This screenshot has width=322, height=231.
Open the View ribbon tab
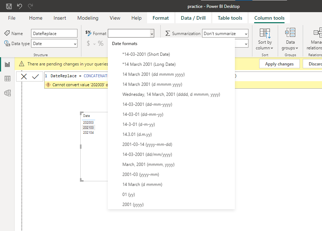tap(115, 18)
